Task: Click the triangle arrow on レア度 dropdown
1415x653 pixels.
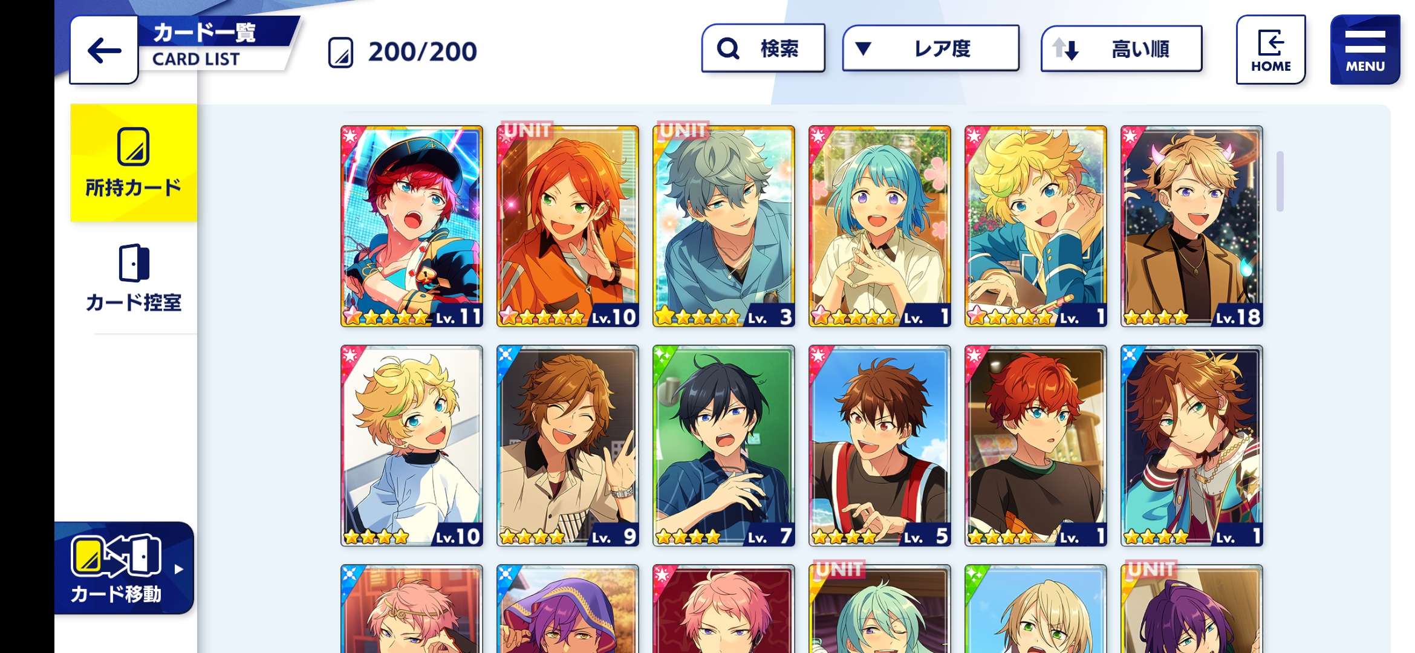Action: [864, 48]
